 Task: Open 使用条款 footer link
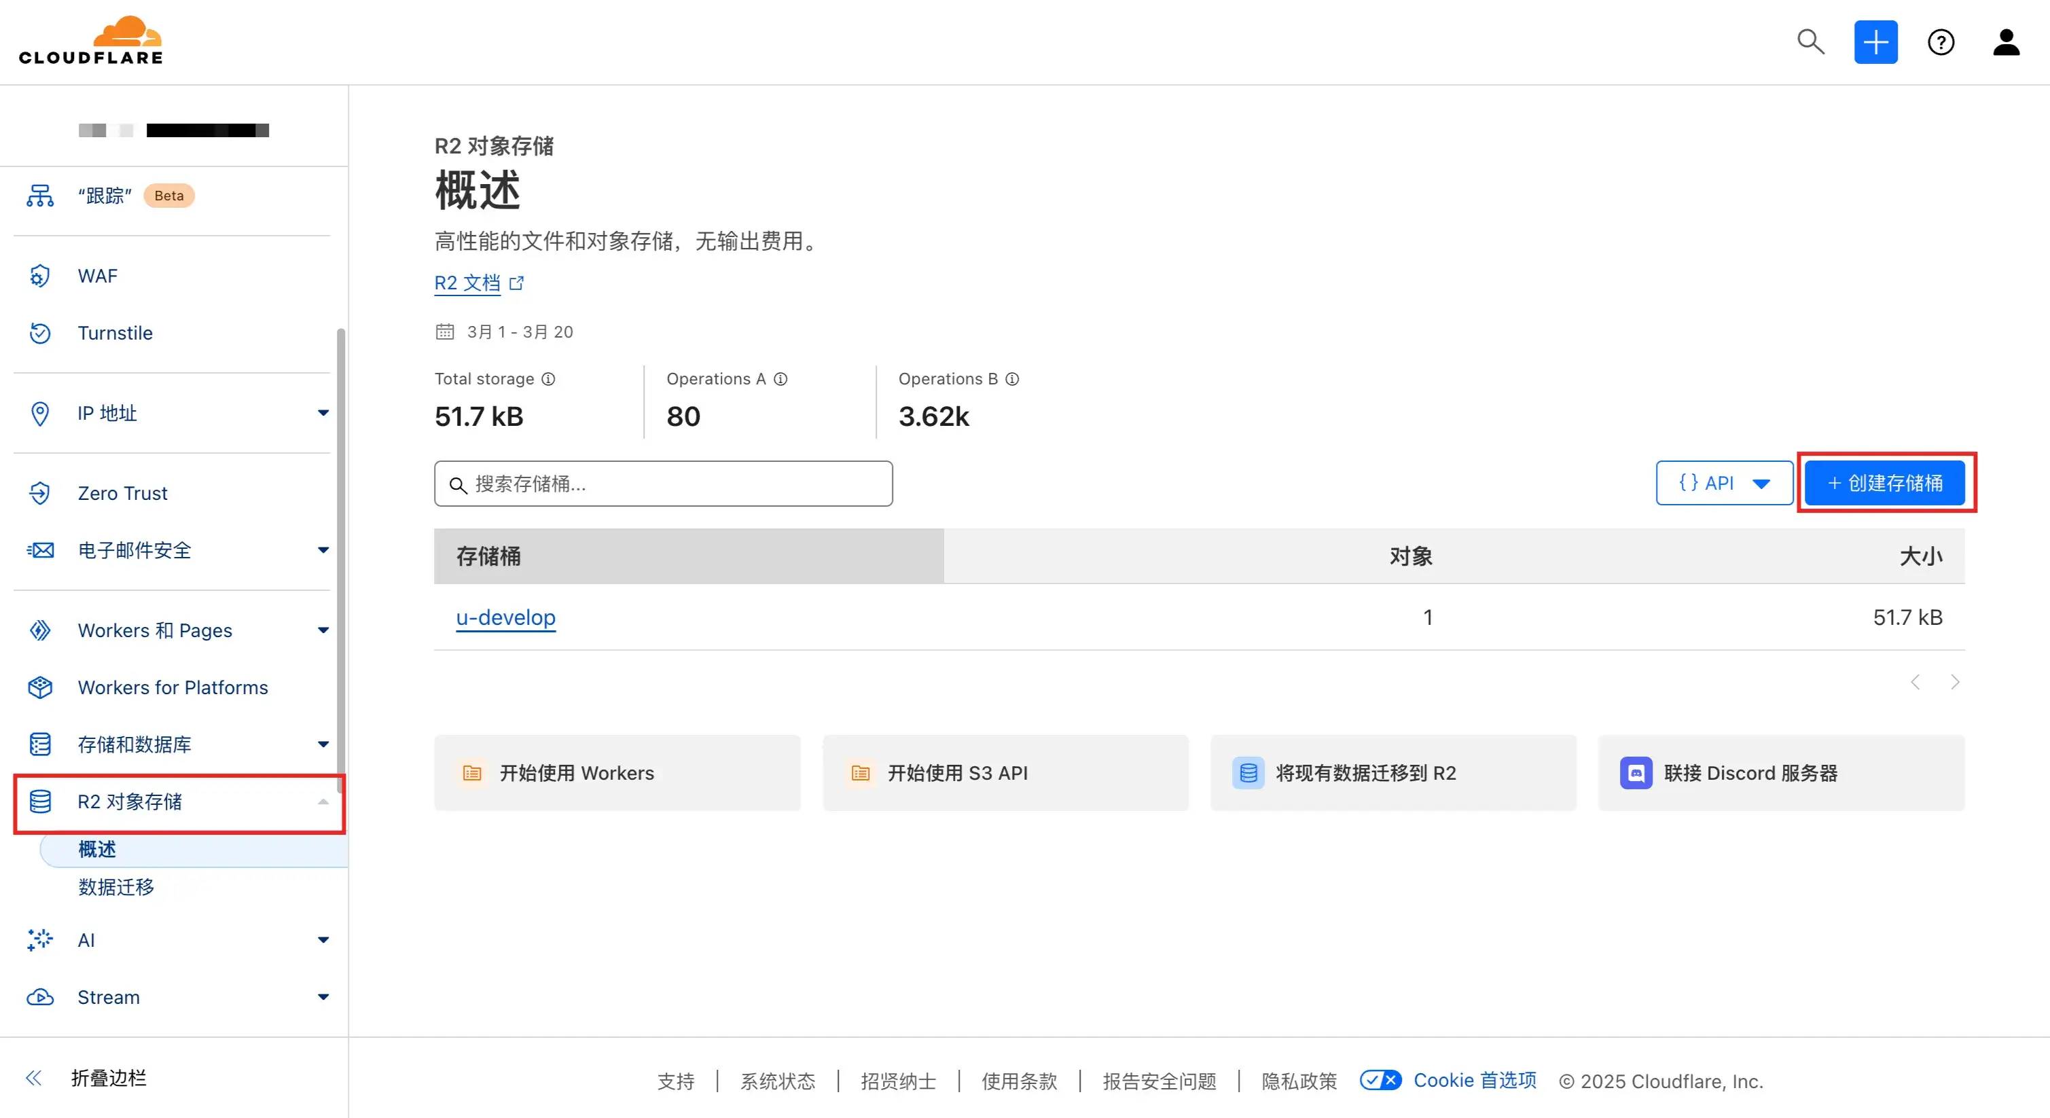pyautogui.click(x=1019, y=1081)
